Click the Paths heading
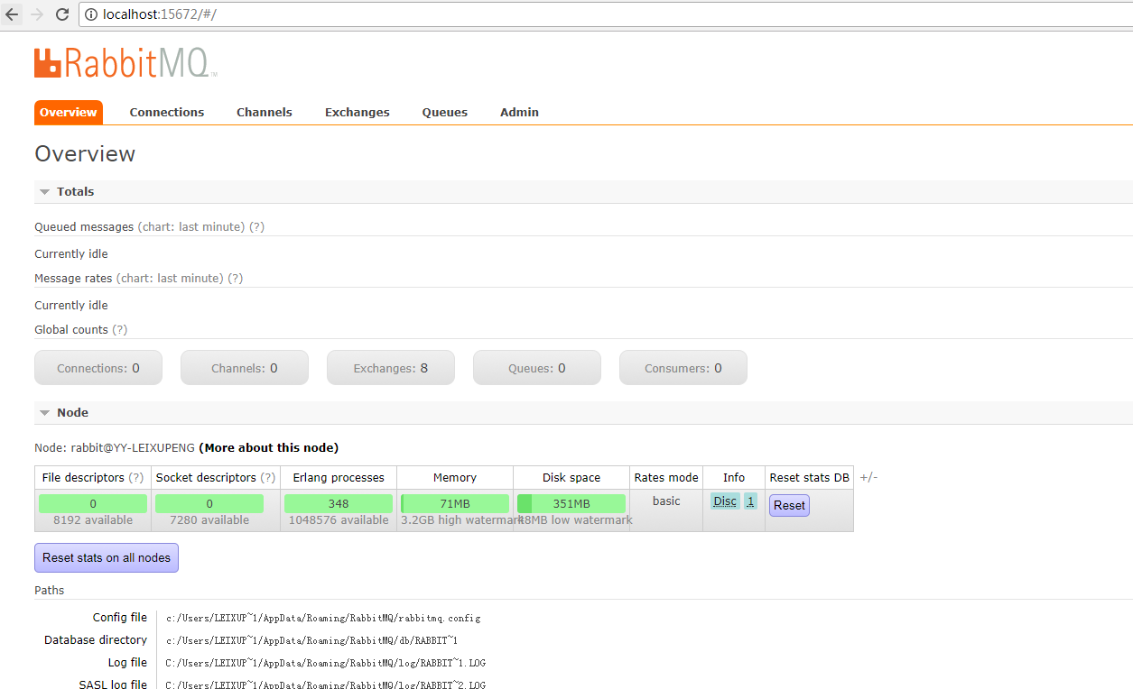The image size is (1133, 689). pyautogui.click(x=50, y=591)
